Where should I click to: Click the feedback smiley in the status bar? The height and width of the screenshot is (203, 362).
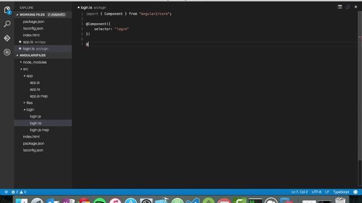pyautogui.click(x=356, y=192)
